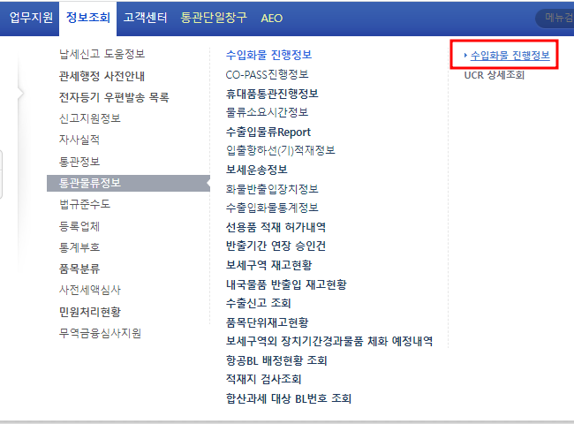
Task: Select 관세행정 사전안내 in left menu
Action: coord(102,76)
